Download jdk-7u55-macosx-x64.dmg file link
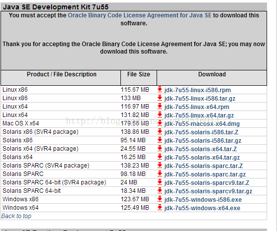 202,124
